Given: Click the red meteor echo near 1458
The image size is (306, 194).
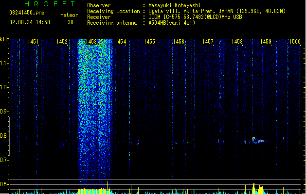Looking at the screenshot, I should 259,140.
